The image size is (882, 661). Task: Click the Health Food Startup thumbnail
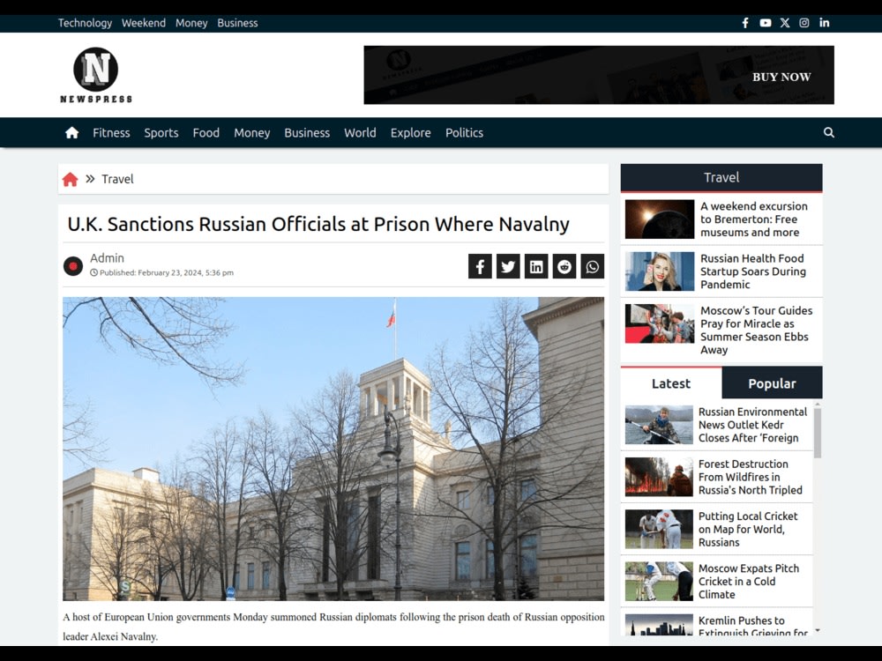tap(659, 271)
